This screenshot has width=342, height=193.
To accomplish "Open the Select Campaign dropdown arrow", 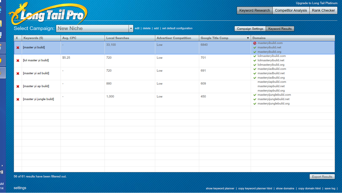I will click(131, 28).
